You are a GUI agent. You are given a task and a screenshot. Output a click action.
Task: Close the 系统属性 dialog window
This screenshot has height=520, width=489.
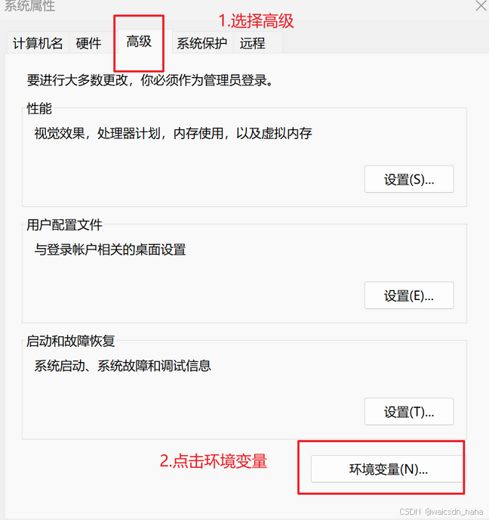481,5
